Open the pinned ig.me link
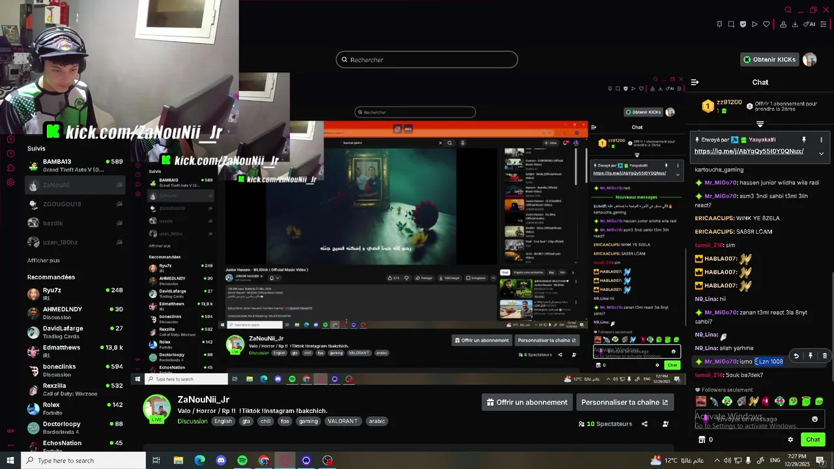Viewport: 834px width, 469px height. (749, 151)
